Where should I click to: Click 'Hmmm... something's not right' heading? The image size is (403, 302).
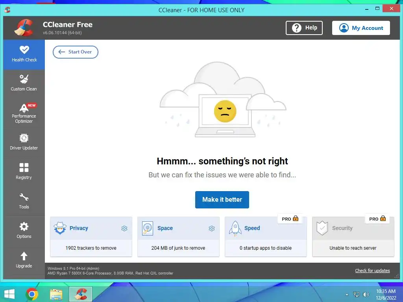pos(222,161)
